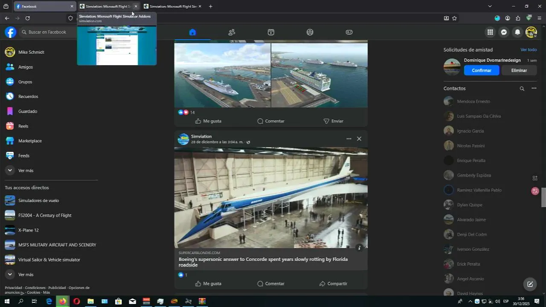Reload the current page

[x=28, y=18]
